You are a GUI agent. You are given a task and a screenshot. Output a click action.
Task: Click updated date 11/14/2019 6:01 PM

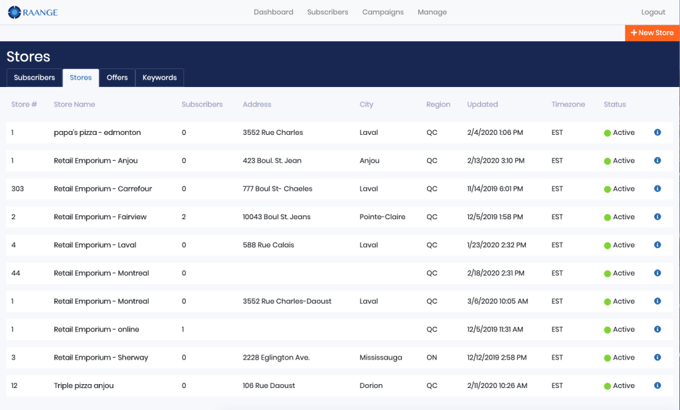[495, 189]
